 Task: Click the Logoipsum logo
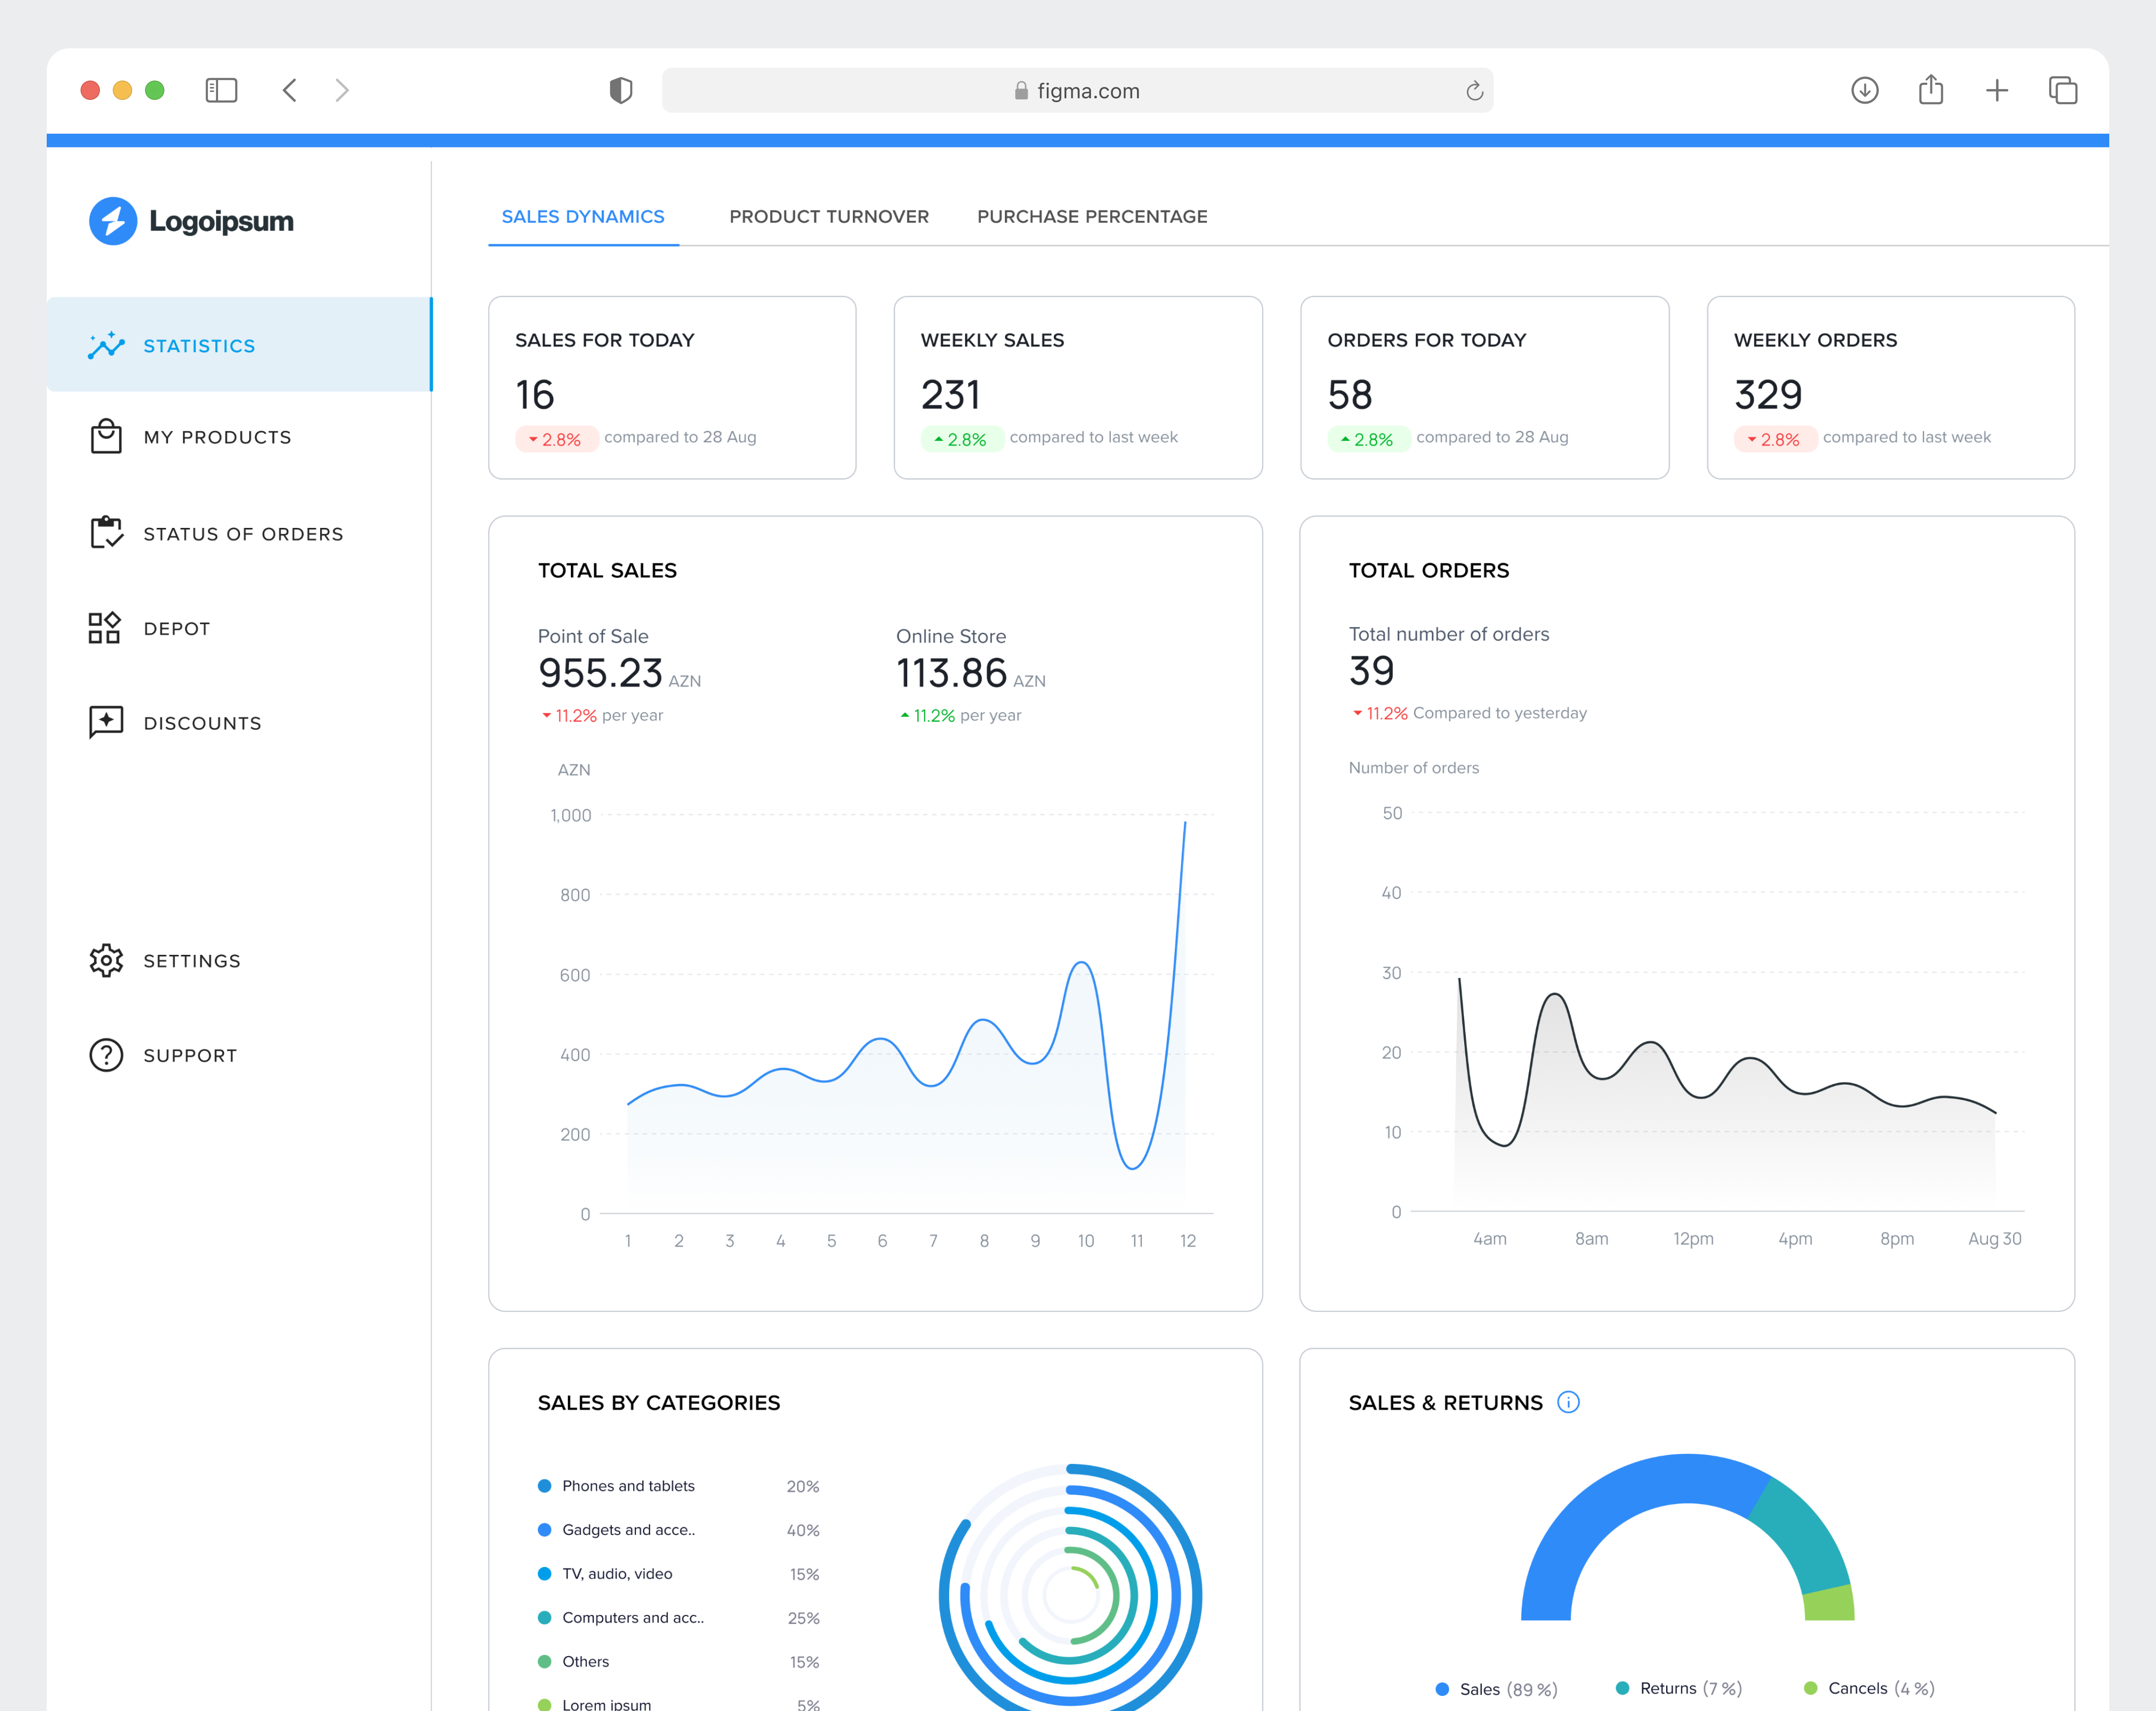click(191, 221)
